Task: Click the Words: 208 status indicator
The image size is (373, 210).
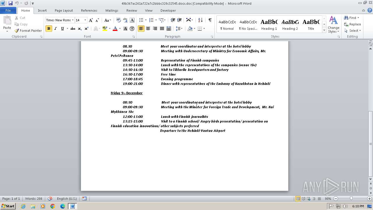Action: coord(34,199)
